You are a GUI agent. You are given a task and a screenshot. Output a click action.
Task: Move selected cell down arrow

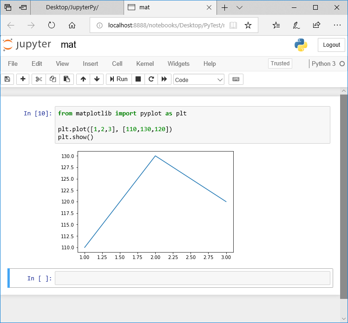97,79
